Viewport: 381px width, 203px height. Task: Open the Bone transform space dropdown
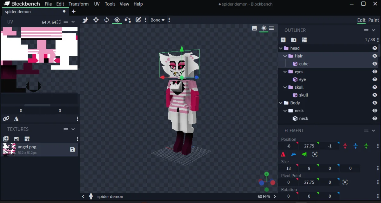click(x=157, y=20)
